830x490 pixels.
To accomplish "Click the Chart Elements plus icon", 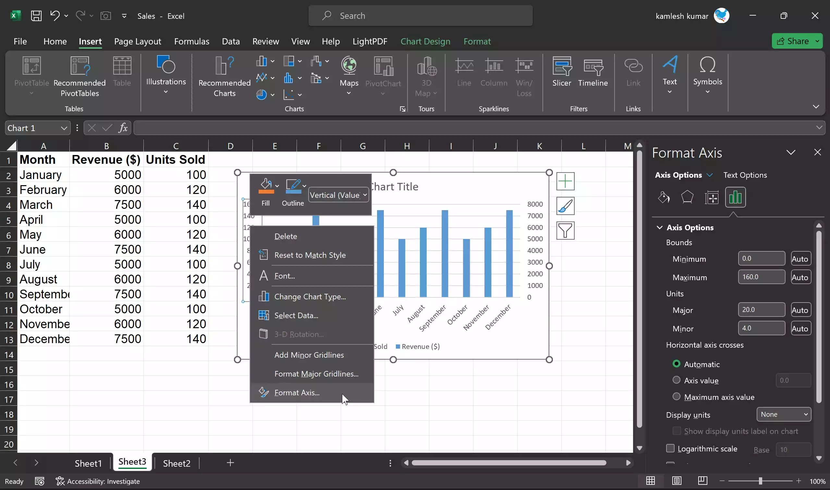I will [x=565, y=181].
